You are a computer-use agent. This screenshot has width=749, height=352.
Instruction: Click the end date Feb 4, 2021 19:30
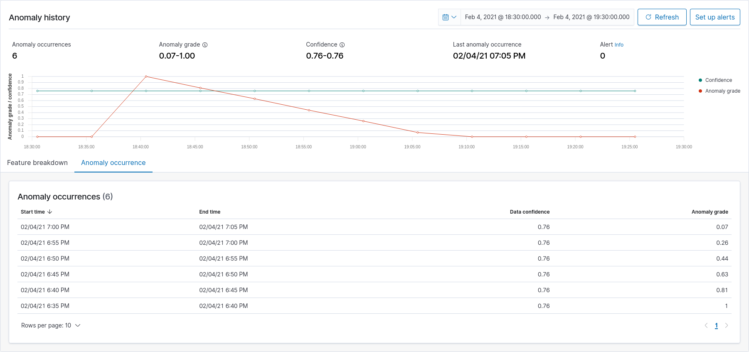pyautogui.click(x=591, y=17)
